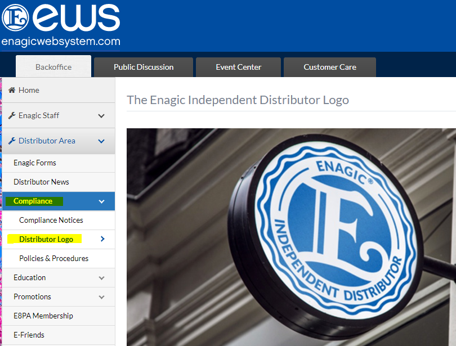Open the Event Center tab
Screen dimensions: 456x346
(239, 67)
